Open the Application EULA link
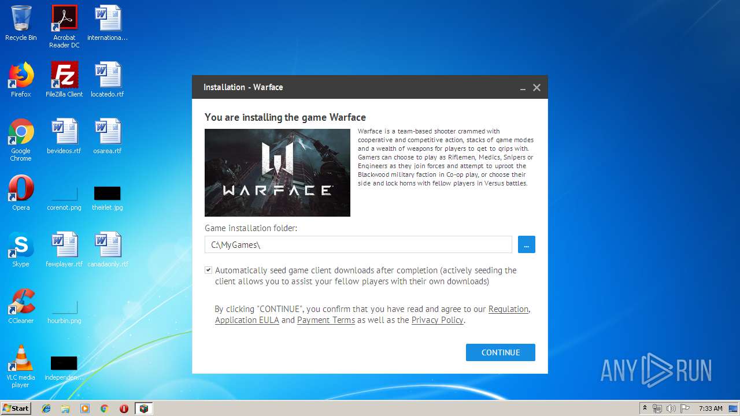Viewport: 740px width, 416px height. 247,320
